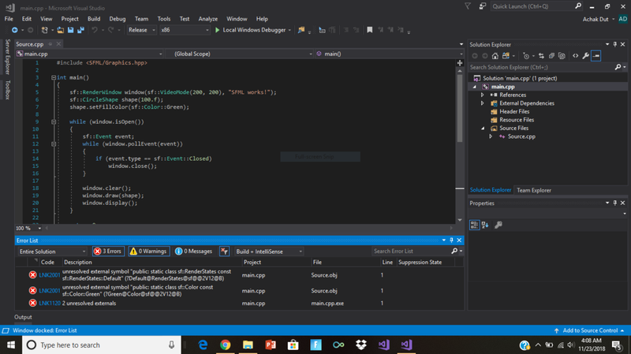Click Sync with Active Document icon
The height and width of the screenshot is (354, 631).
click(541, 56)
